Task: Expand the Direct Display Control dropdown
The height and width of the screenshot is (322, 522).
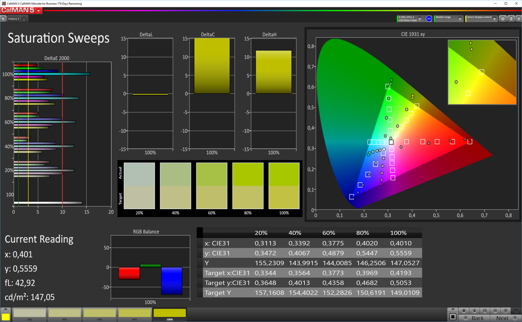Action: pos(495,19)
